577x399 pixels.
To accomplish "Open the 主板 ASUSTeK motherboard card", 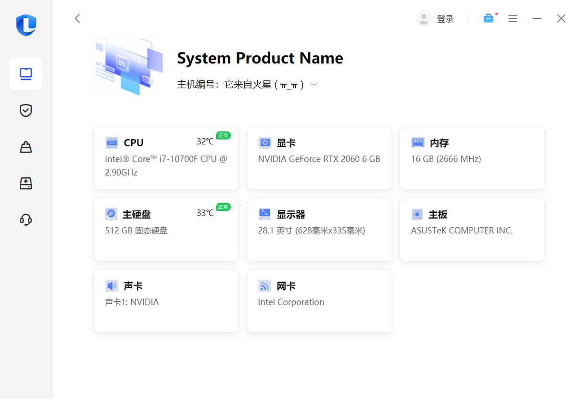I will click(472, 229).
